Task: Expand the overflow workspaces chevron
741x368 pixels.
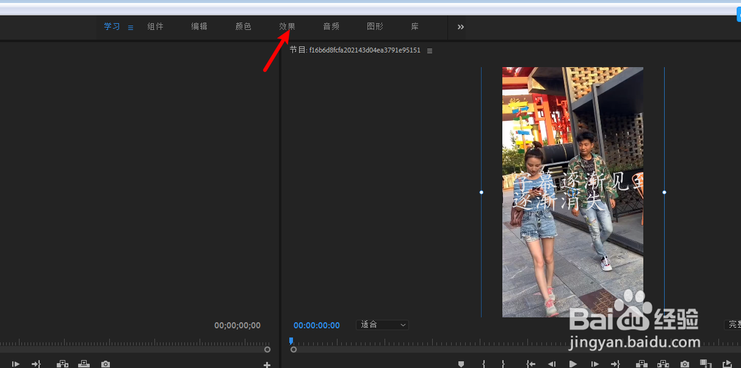Action: (460, 27)
